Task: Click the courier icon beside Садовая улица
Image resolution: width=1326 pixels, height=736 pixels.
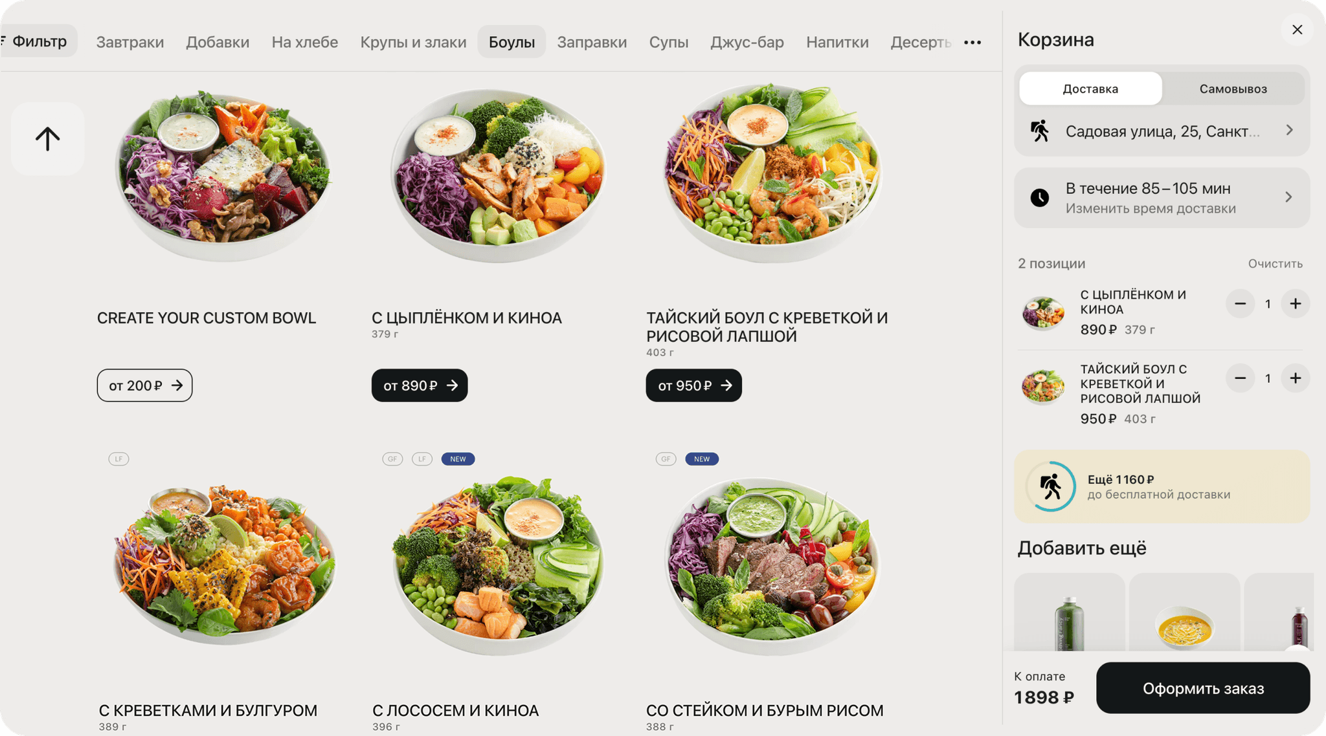Action: coord(1040,131)
